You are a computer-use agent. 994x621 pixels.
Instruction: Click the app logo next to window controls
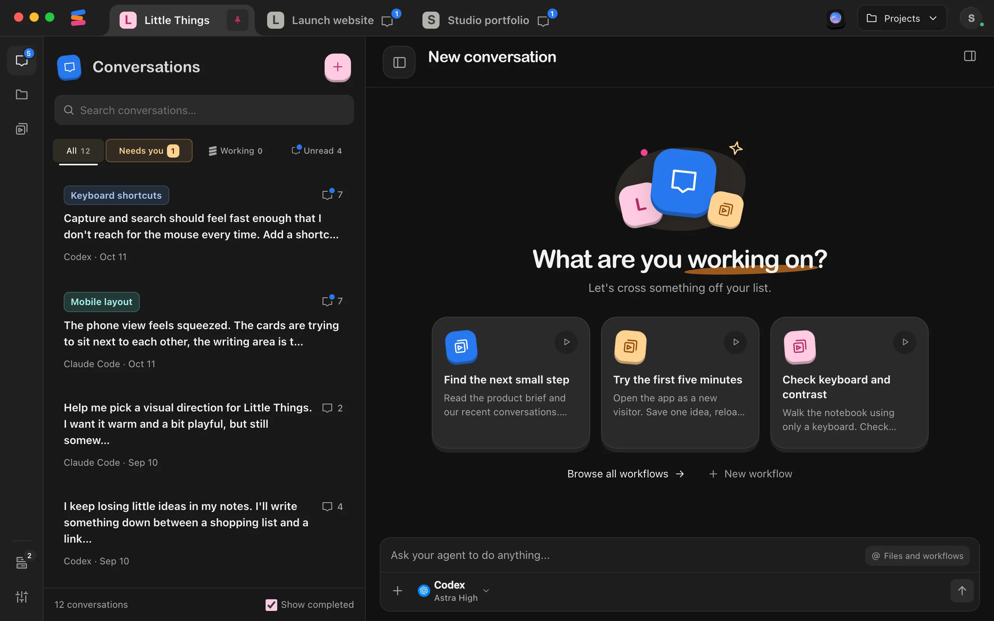(x=78, y=18)
